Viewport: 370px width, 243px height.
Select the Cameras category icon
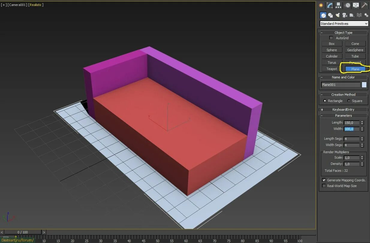(345, 15)
